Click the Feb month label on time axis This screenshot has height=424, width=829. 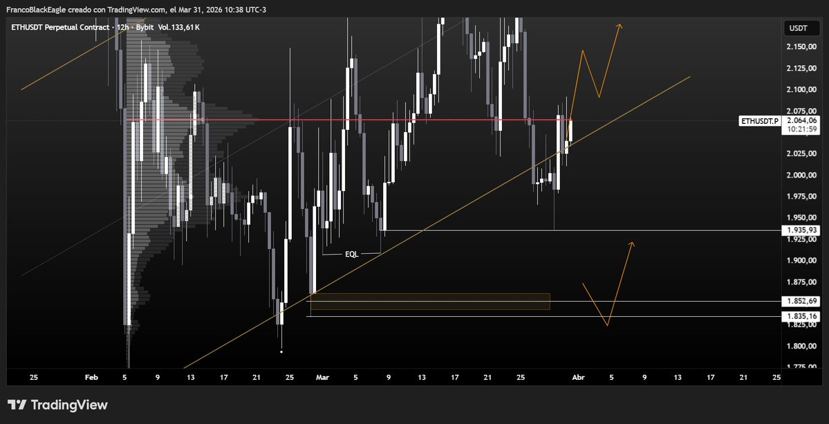92,378
